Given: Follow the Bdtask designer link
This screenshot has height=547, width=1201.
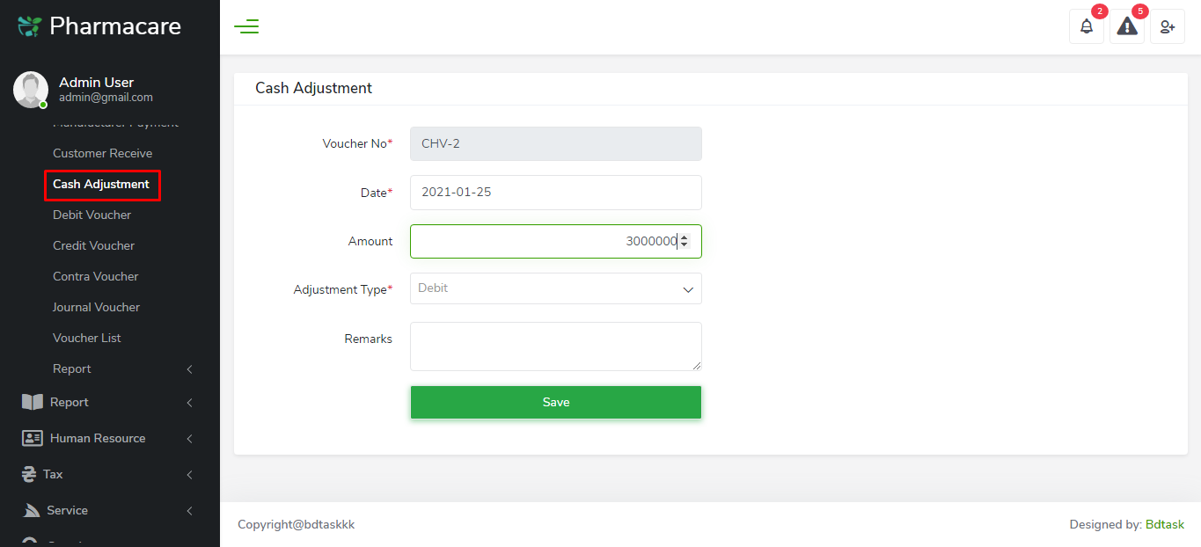Looking at the screenshot, I should pos(1165,524).
